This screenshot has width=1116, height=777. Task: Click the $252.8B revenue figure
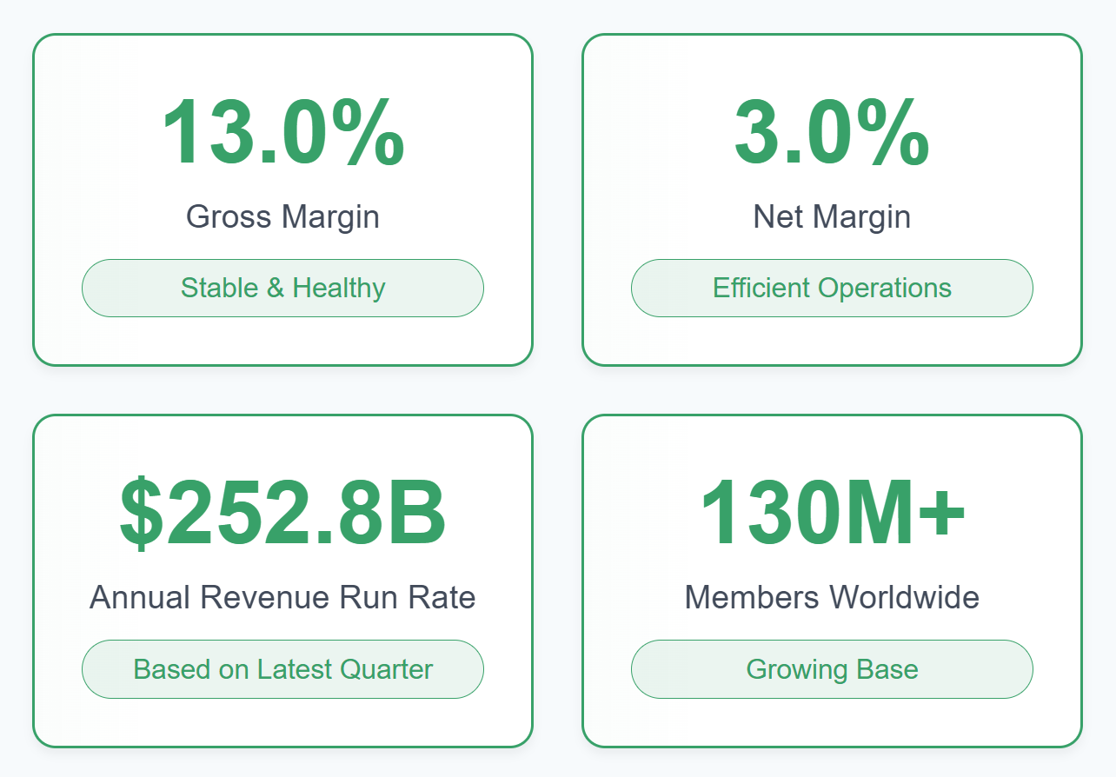[x=282, y=513]
